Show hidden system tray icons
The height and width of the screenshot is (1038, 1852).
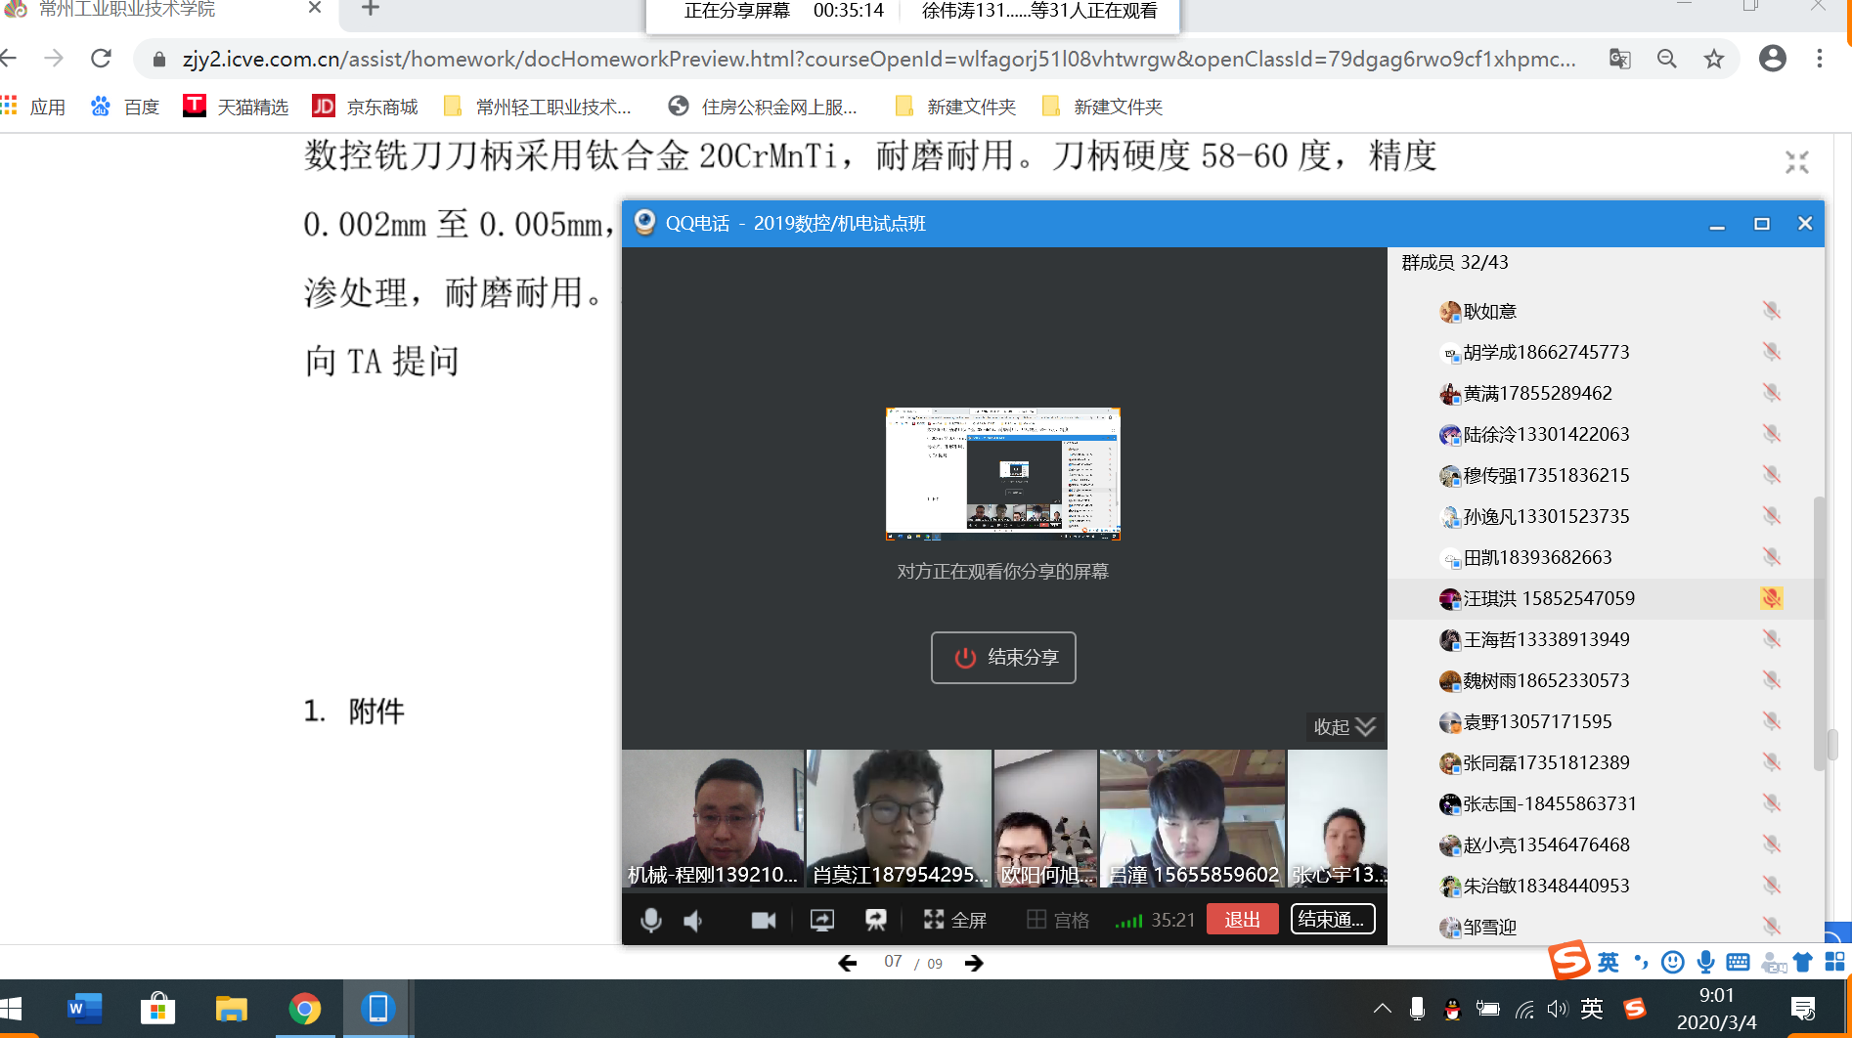(x=1382, y=1009)
